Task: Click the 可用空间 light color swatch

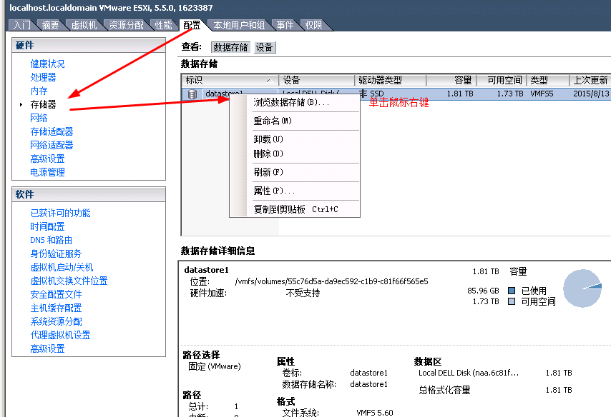Action: [x=512, y=301]
